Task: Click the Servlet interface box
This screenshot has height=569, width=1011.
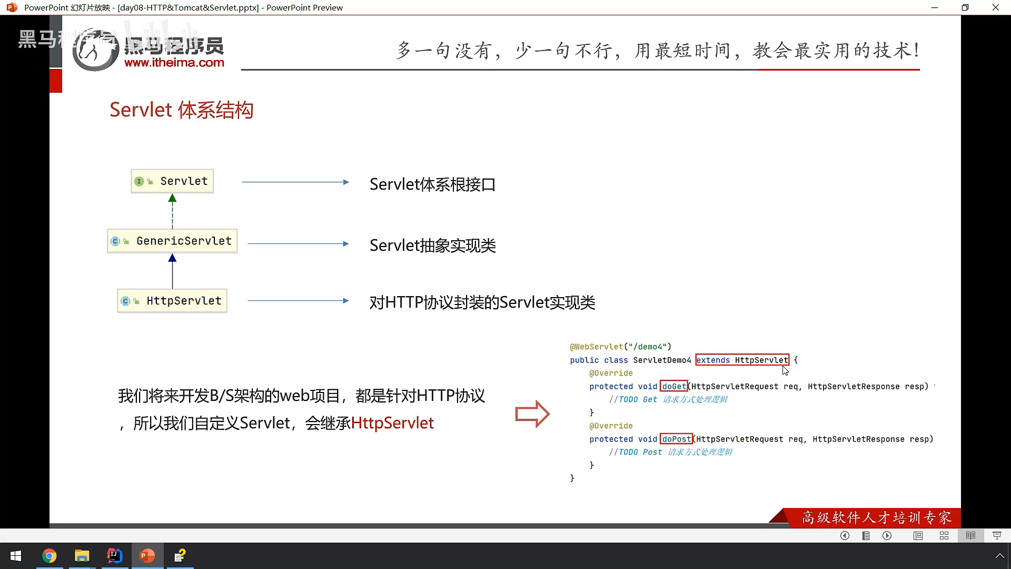Action: pyautogui.click(x=172, y=181)
